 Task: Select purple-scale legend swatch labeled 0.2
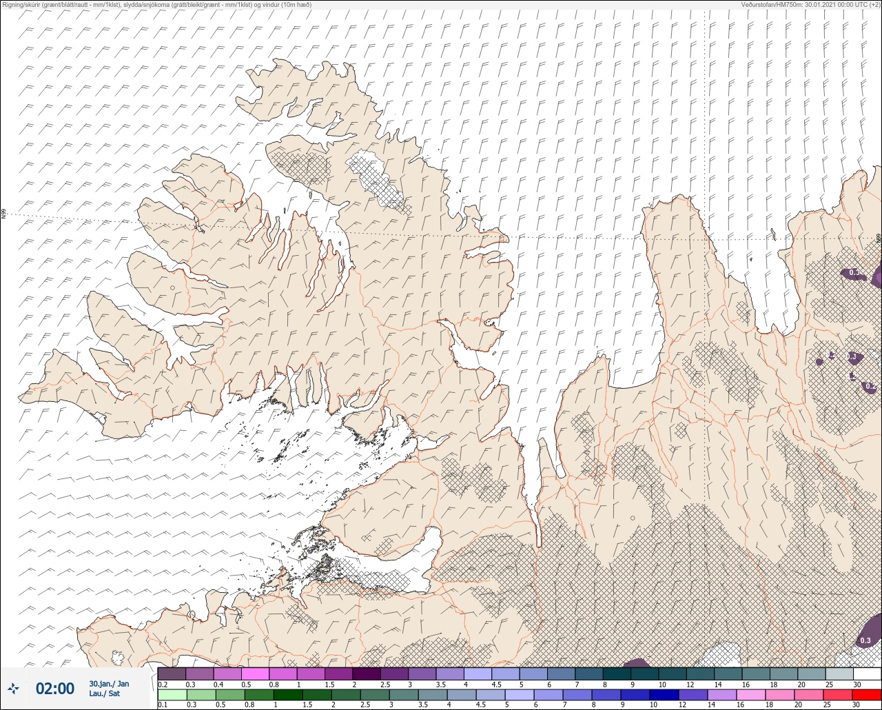coord(172,673)
